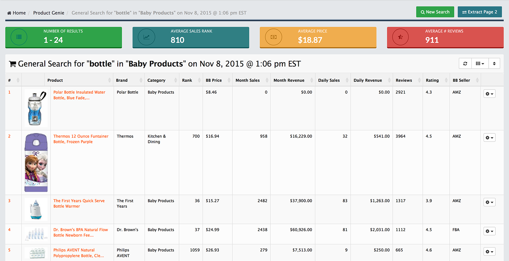Sort table by Rating column
Image resolution: width=509 pixels, height=261 pixels.
(436, 80)
